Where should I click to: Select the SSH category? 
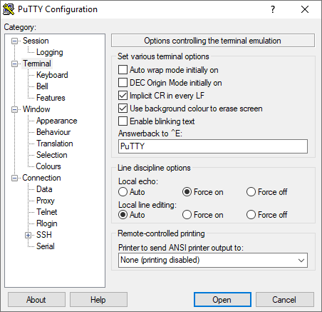tap(44, 235)
